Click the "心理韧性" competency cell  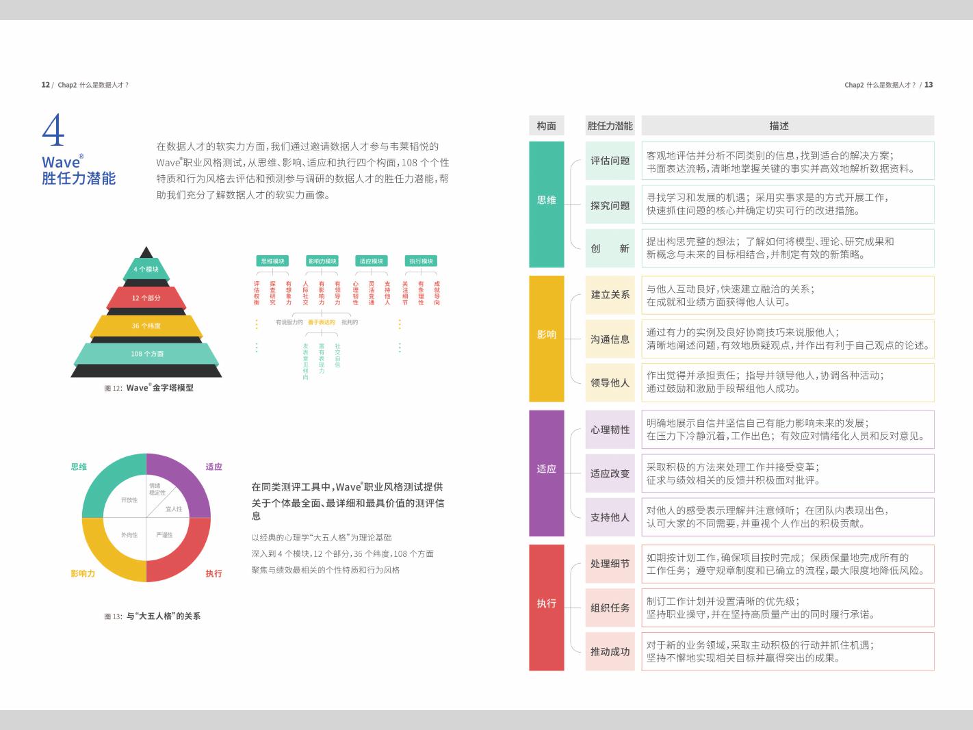[610, 430]
